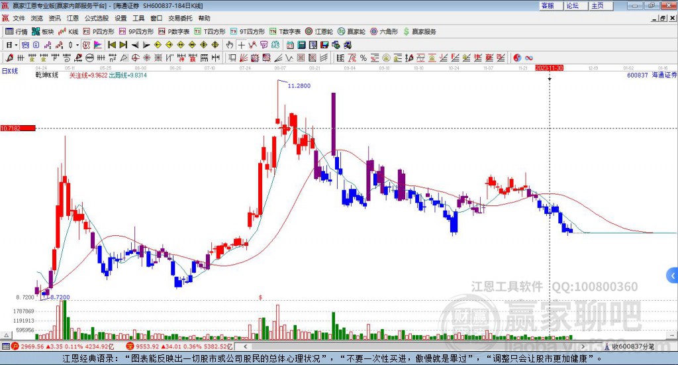Open the P数字表 tool

pyautogui.click(x=174, y=32)
